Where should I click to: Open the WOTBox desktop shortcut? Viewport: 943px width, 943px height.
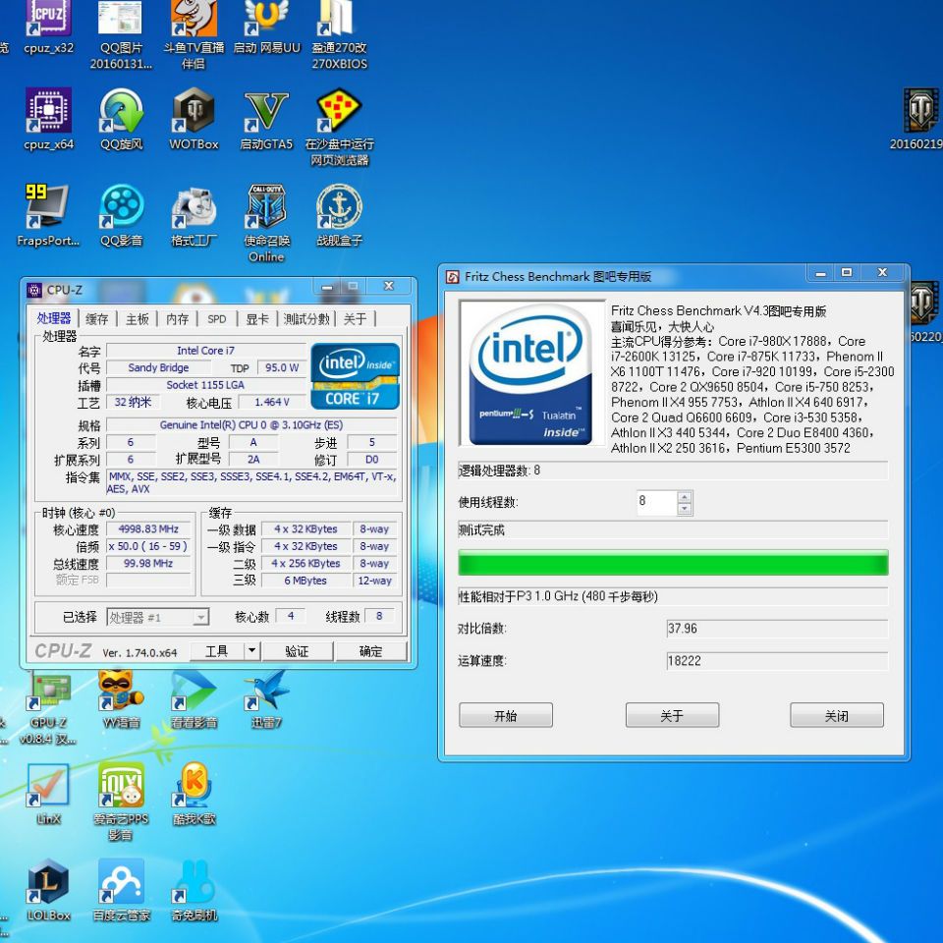(194, 112)
